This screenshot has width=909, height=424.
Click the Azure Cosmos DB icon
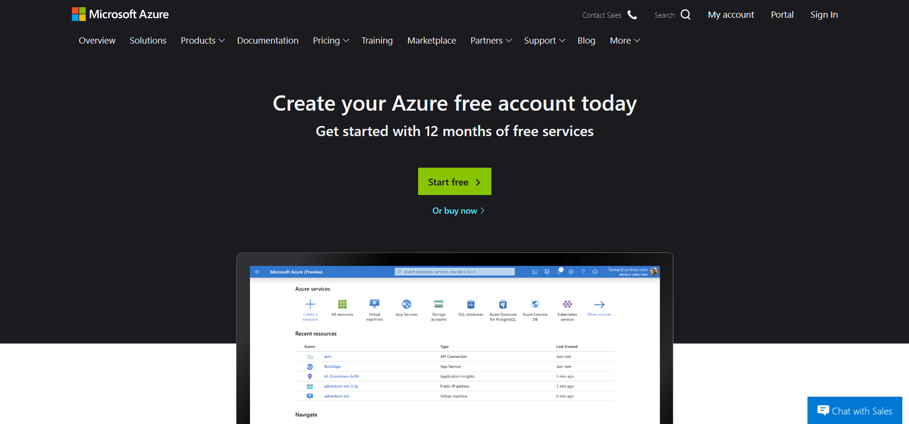(x=535, y=304)
